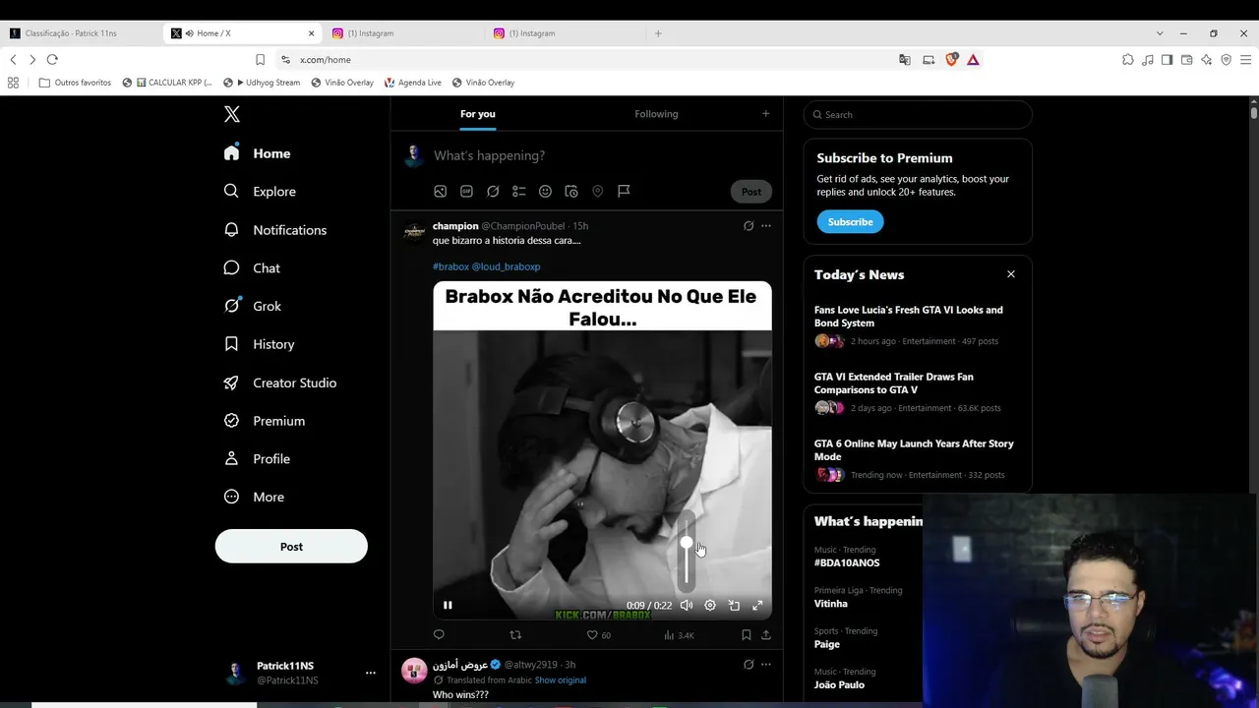This screenshot has height=708, width=1259.
Task: View analytics for the post with 3.4K views
Action: click(x=679, y=635)
